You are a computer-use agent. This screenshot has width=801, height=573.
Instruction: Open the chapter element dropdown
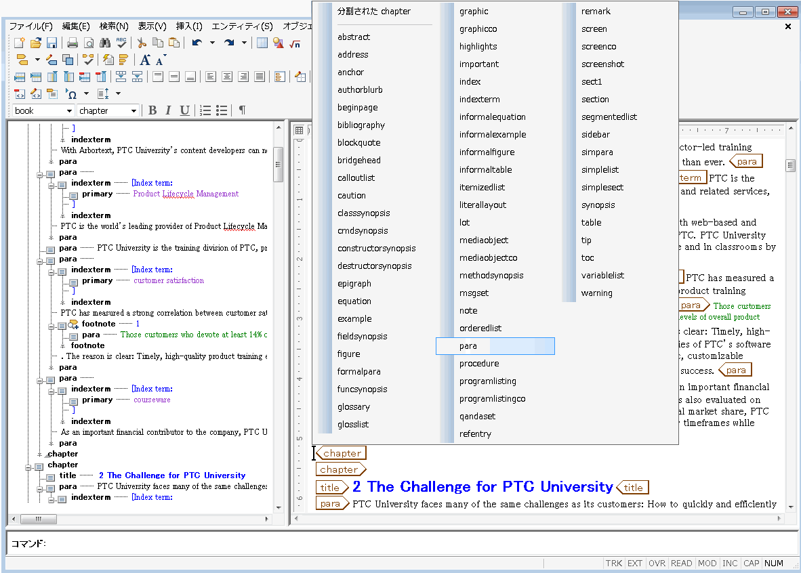click(x=134, y=111)
